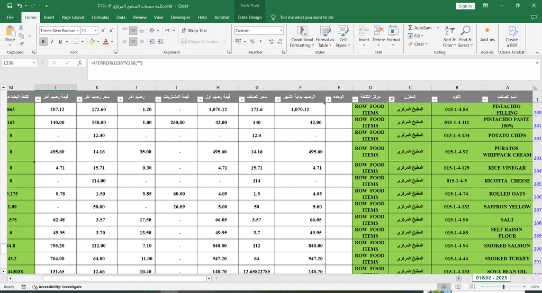Align text right in cell
Screen dimensions: 542x293
141,41
